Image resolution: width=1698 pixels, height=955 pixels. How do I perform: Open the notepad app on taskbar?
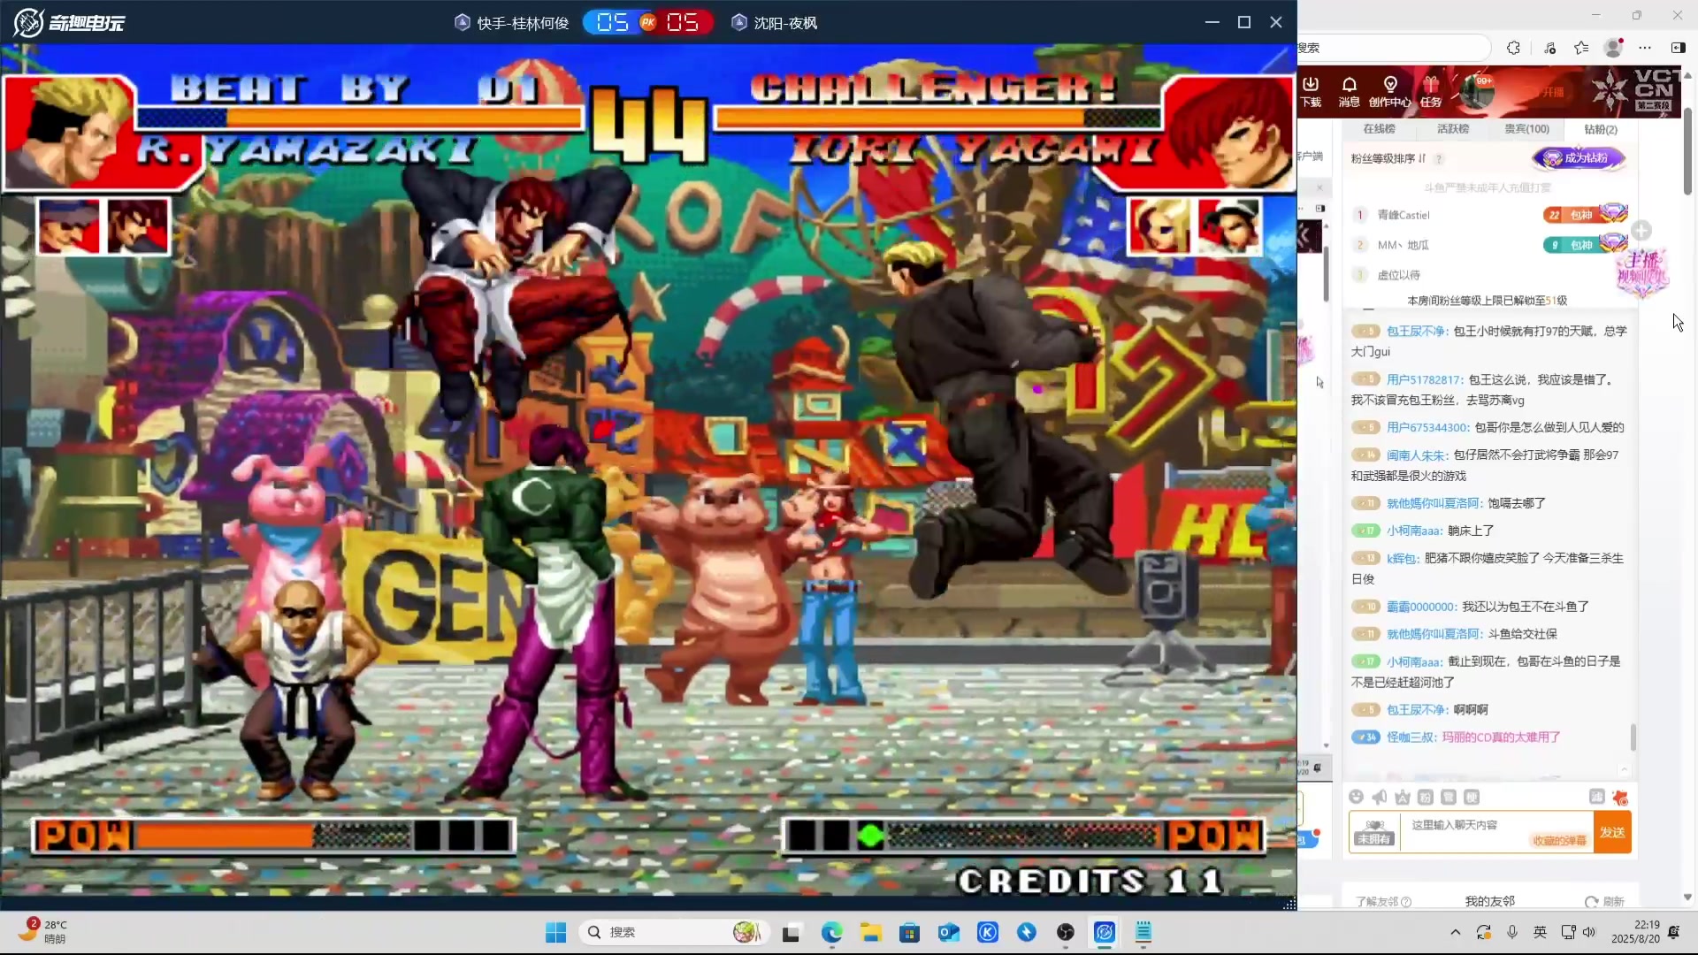(x=1143, y=932)
